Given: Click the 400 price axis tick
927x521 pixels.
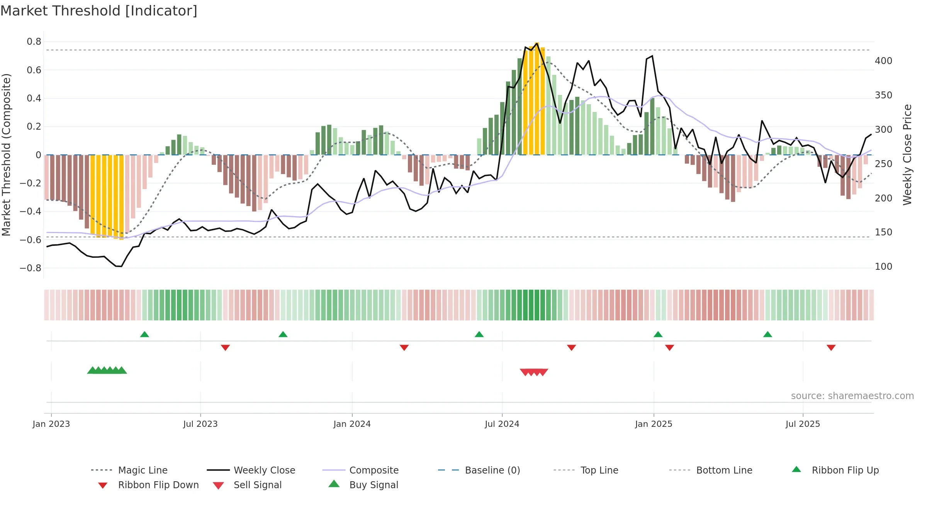Looking at the screenshot, I should pyautogui.click(x=884, y=61).
